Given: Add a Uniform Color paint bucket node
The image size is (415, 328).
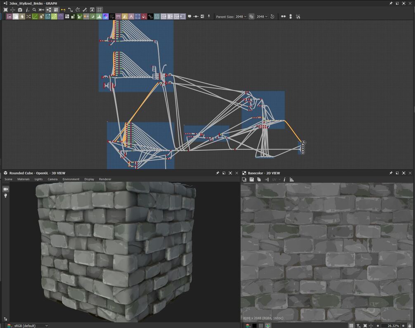Looking at the screenshot, I should pos(144,17).
